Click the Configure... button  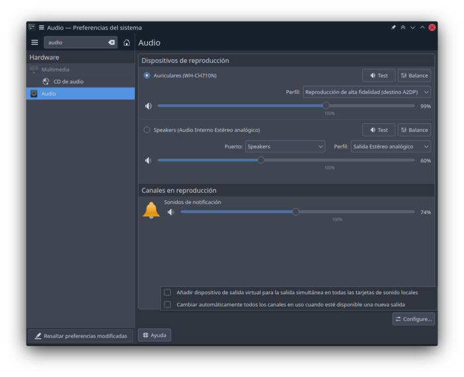(x=414, y=319)
